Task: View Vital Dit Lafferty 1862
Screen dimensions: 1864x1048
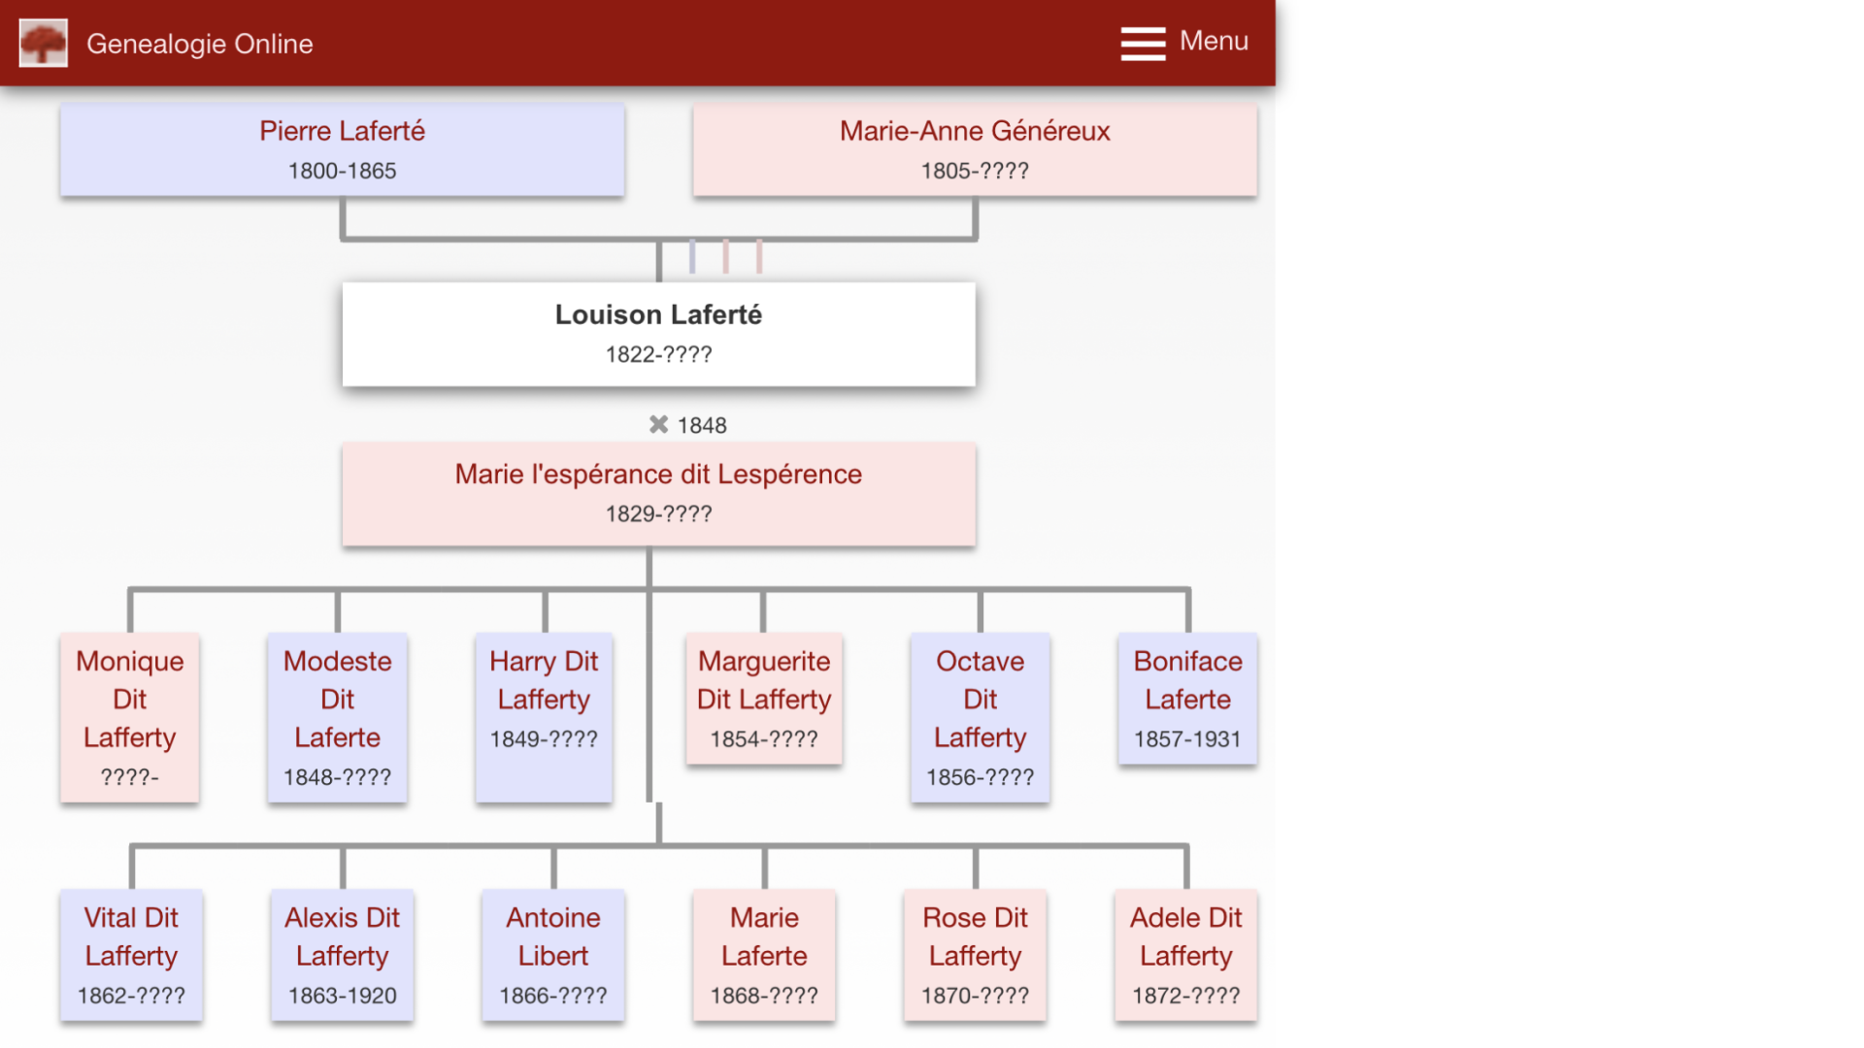Action: click(131, 955)
